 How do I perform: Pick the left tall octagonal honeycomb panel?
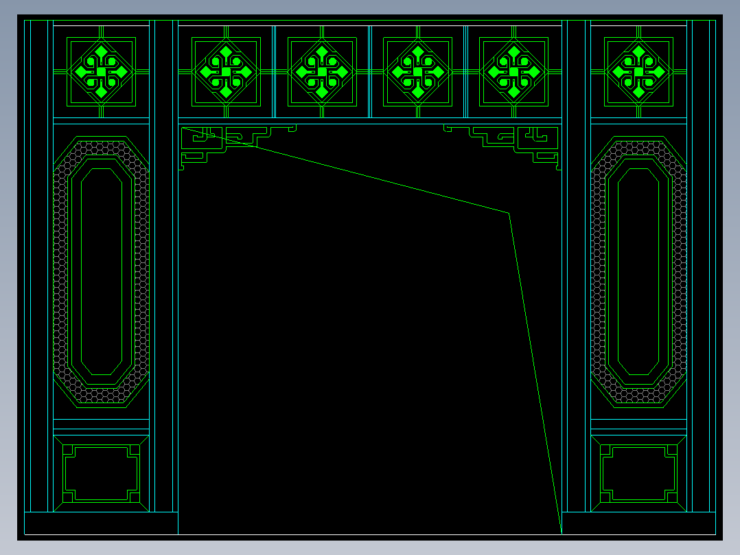pos(102,271)
